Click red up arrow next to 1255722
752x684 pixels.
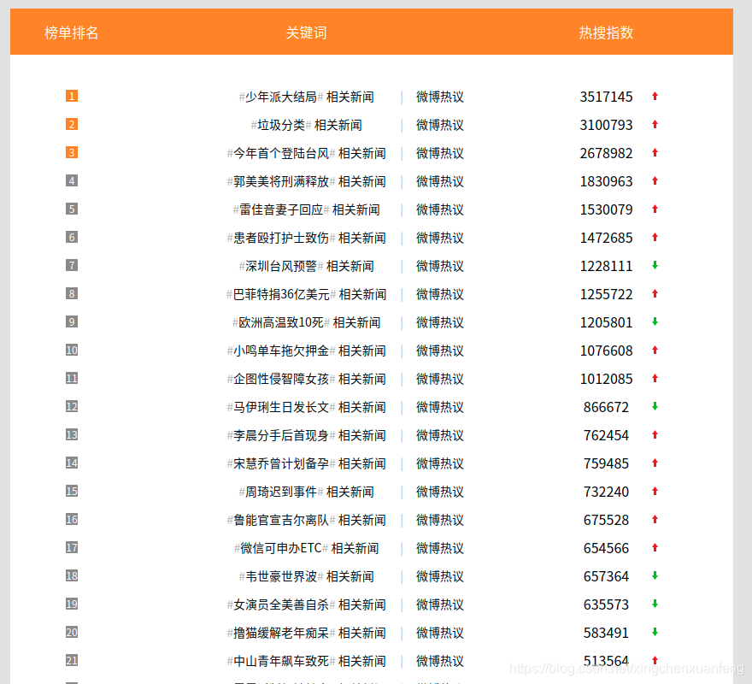tap(655, 294)
